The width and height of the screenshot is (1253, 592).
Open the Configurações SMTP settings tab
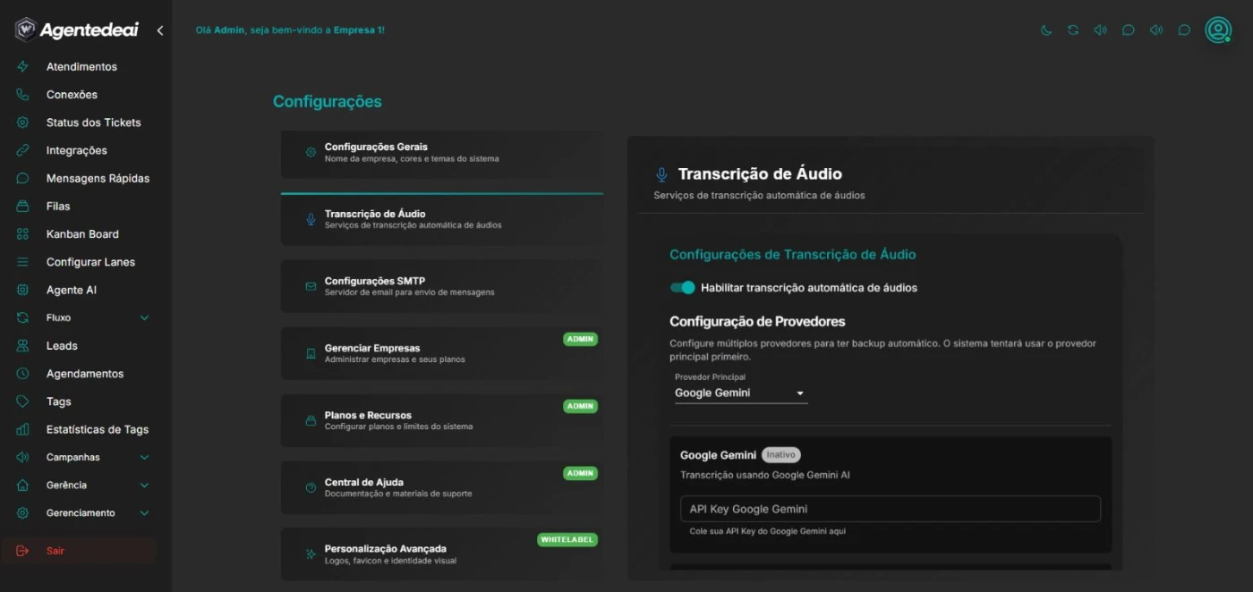pos(441,285)
